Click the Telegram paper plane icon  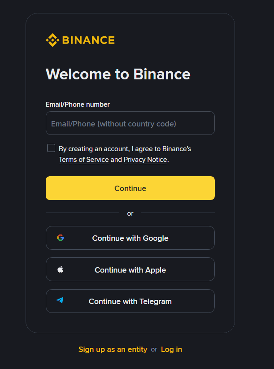(60, 301)
